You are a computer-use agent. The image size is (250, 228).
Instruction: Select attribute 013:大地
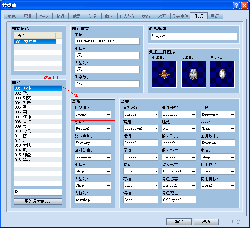pos(38,145)
